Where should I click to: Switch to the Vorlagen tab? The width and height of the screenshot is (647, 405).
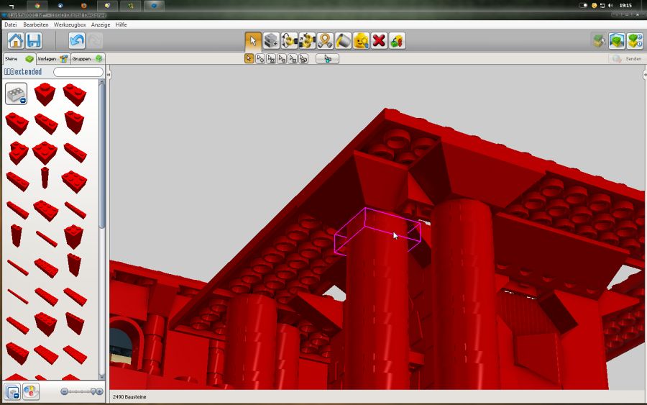(52, 59)
